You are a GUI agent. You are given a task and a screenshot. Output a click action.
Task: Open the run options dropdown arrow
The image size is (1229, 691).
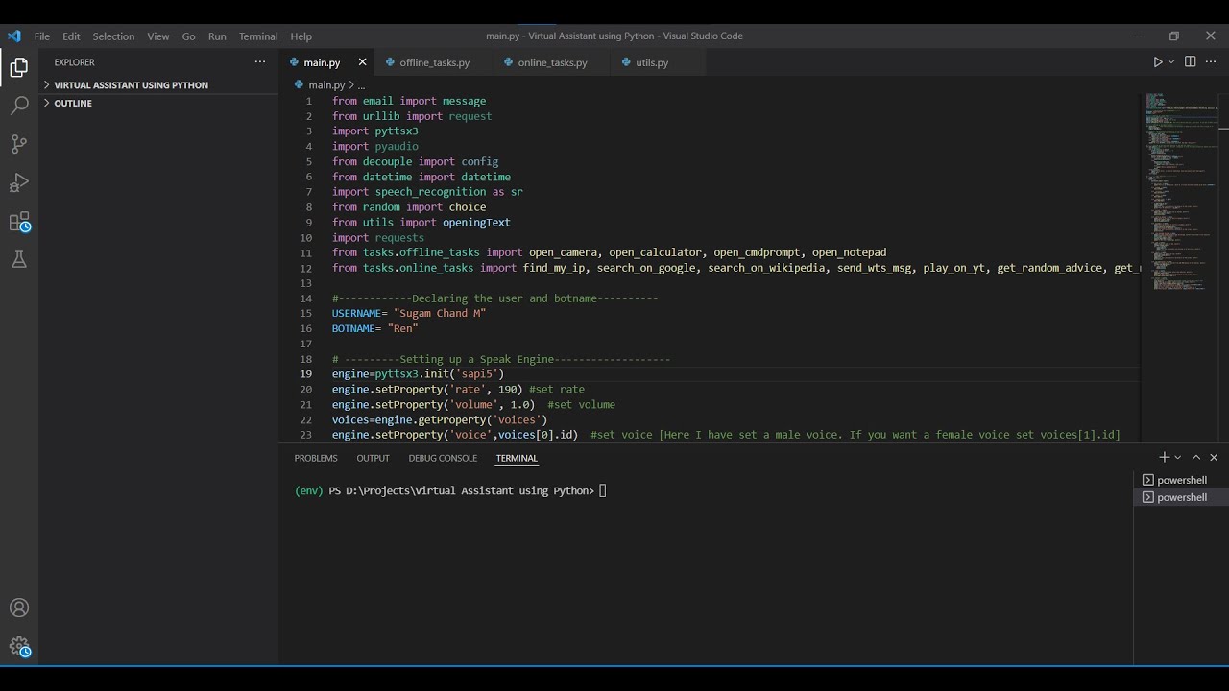pyautogui.click(x=1171, y=62)
